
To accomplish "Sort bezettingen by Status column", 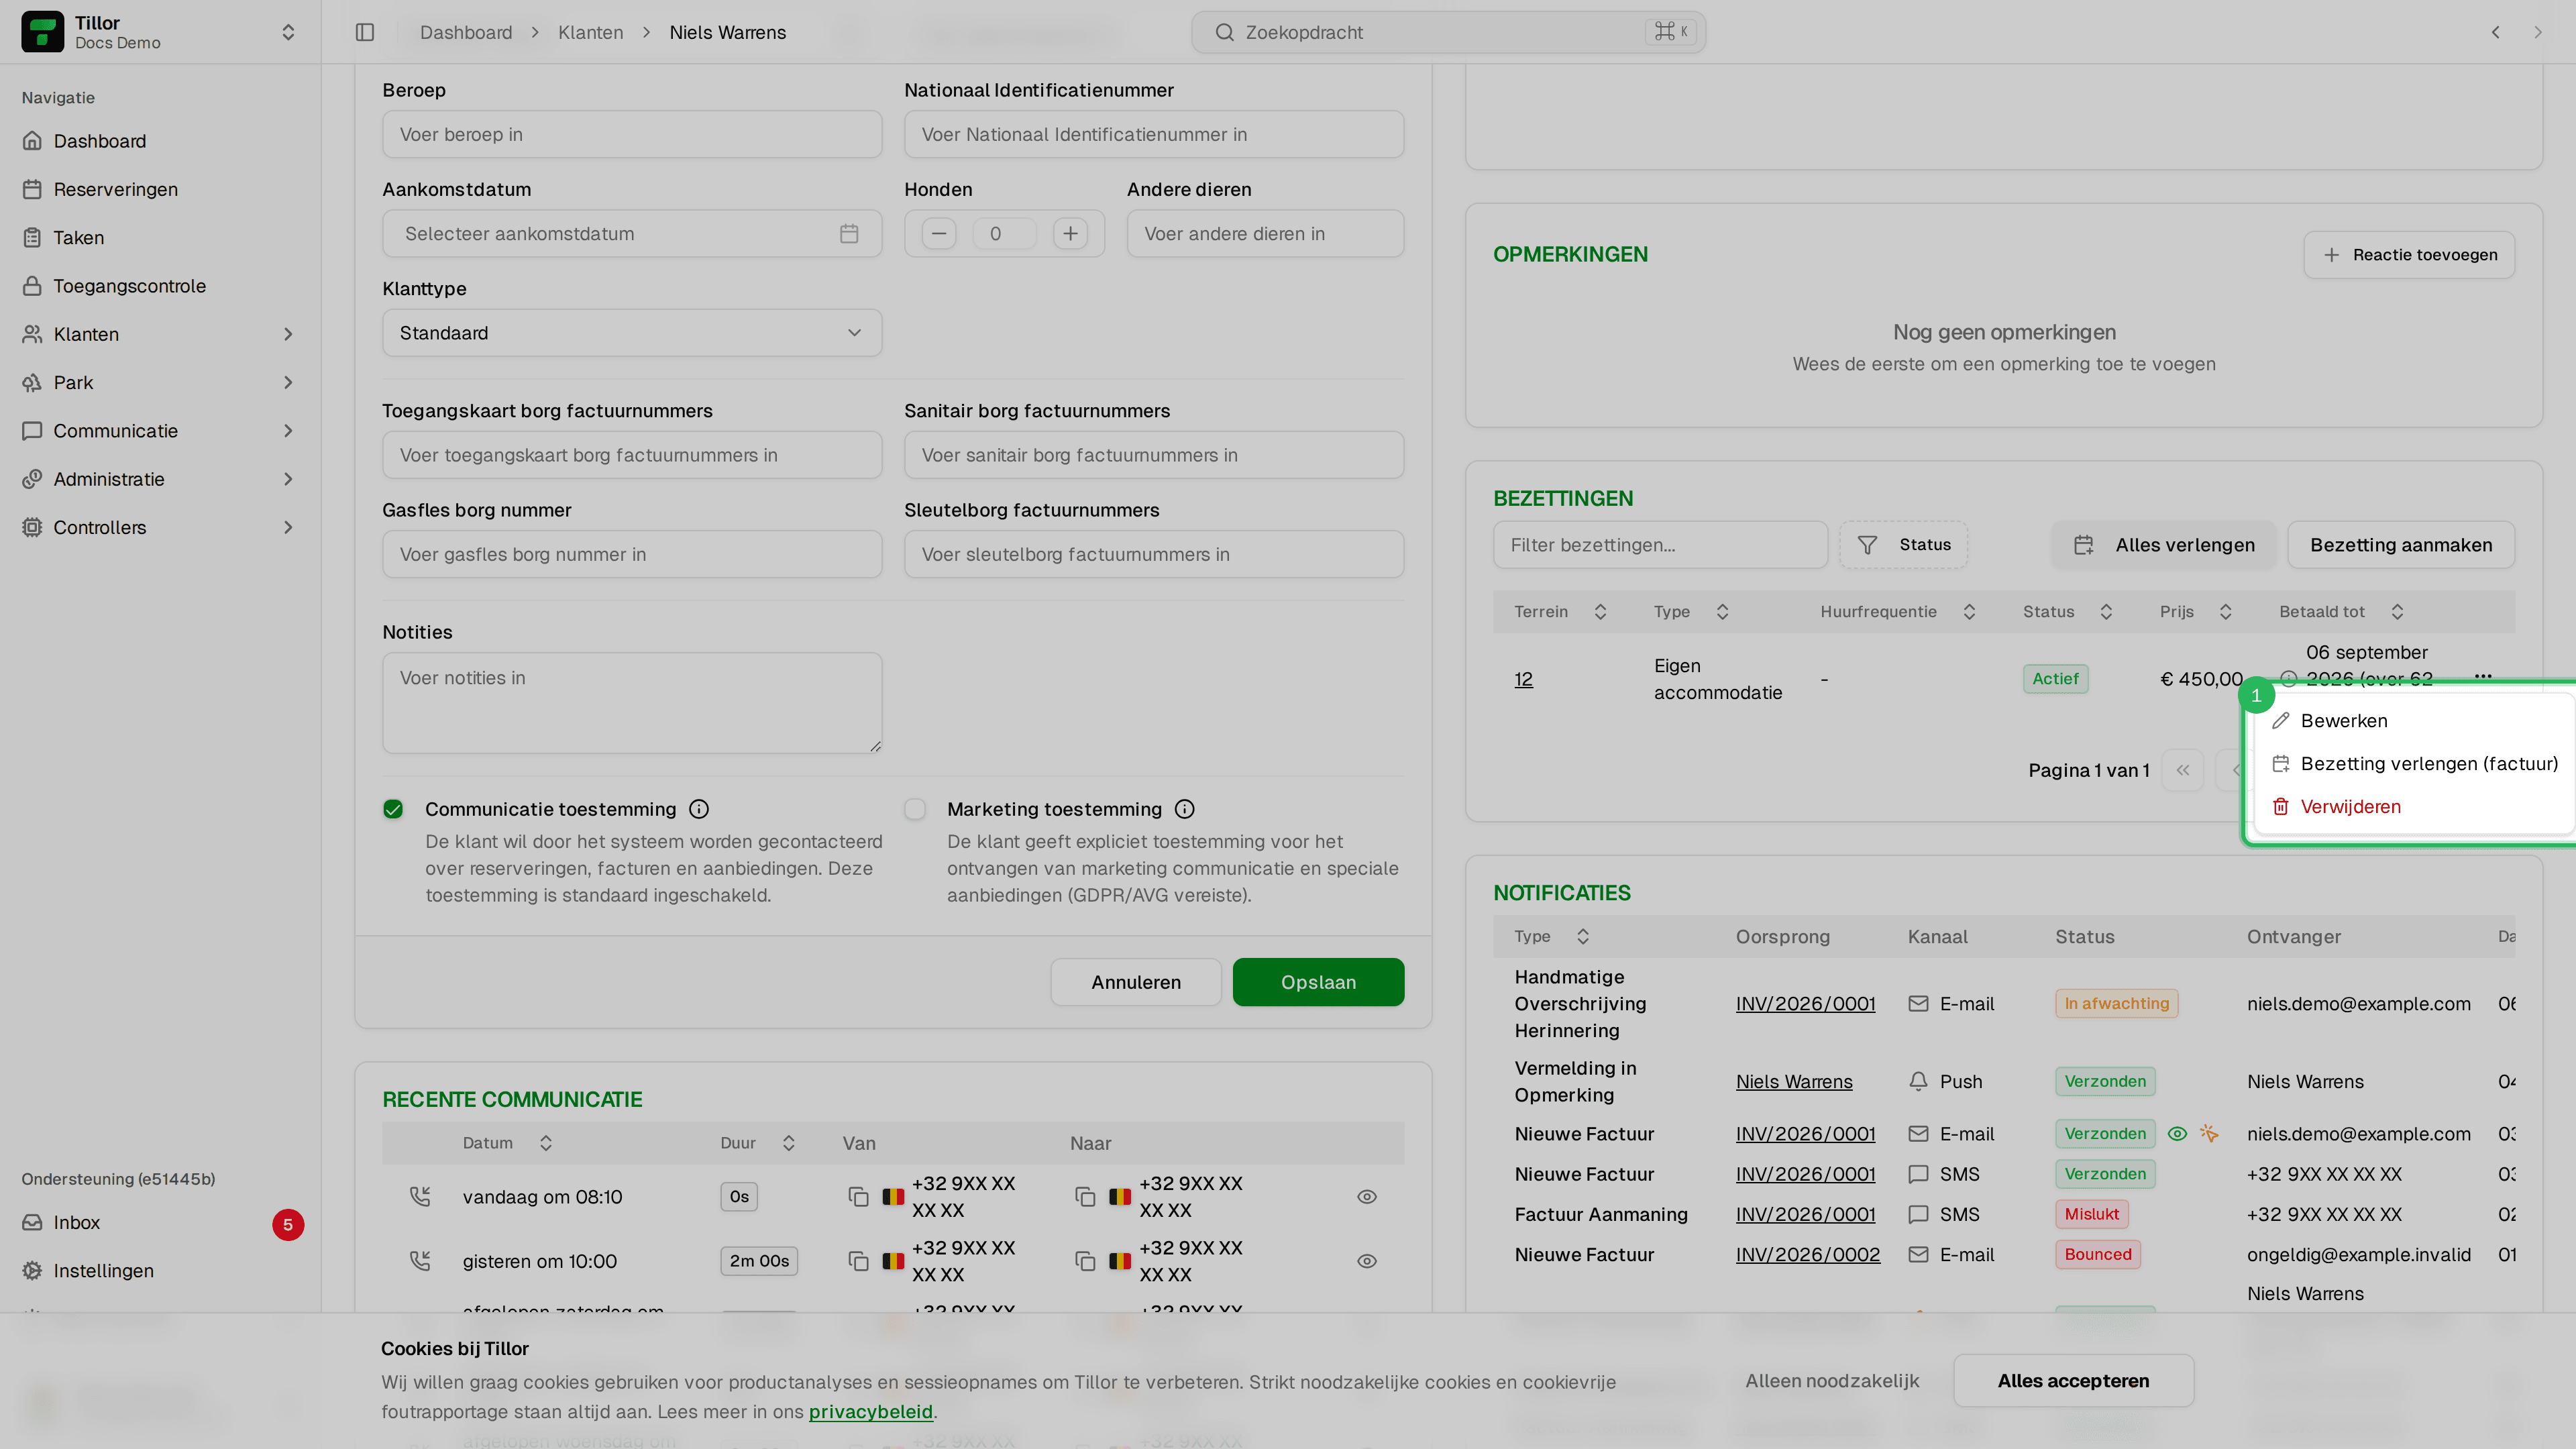I will tap(2068, 612).
